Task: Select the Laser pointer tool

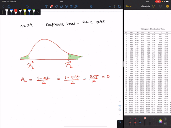Action: pyautogui.click(x=76, y=6)
